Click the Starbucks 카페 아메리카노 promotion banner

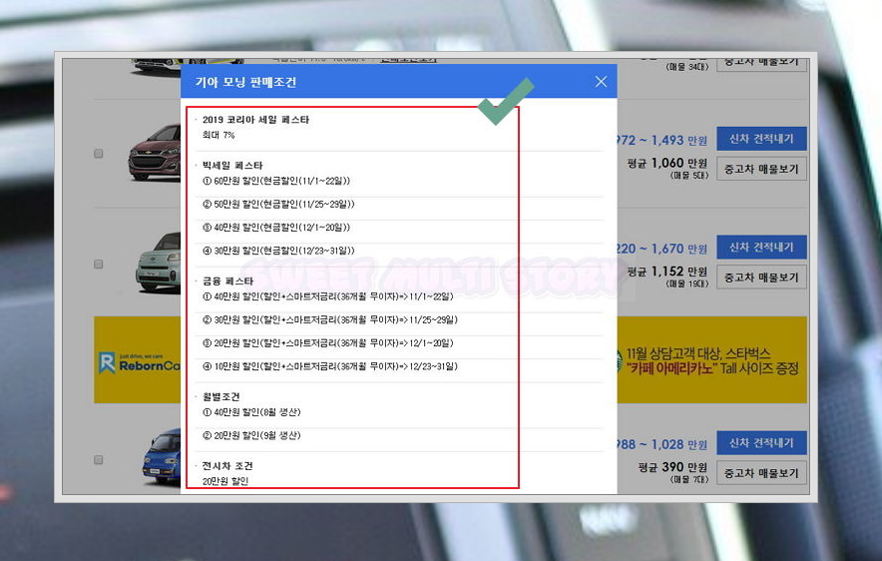tap(711, 359)
